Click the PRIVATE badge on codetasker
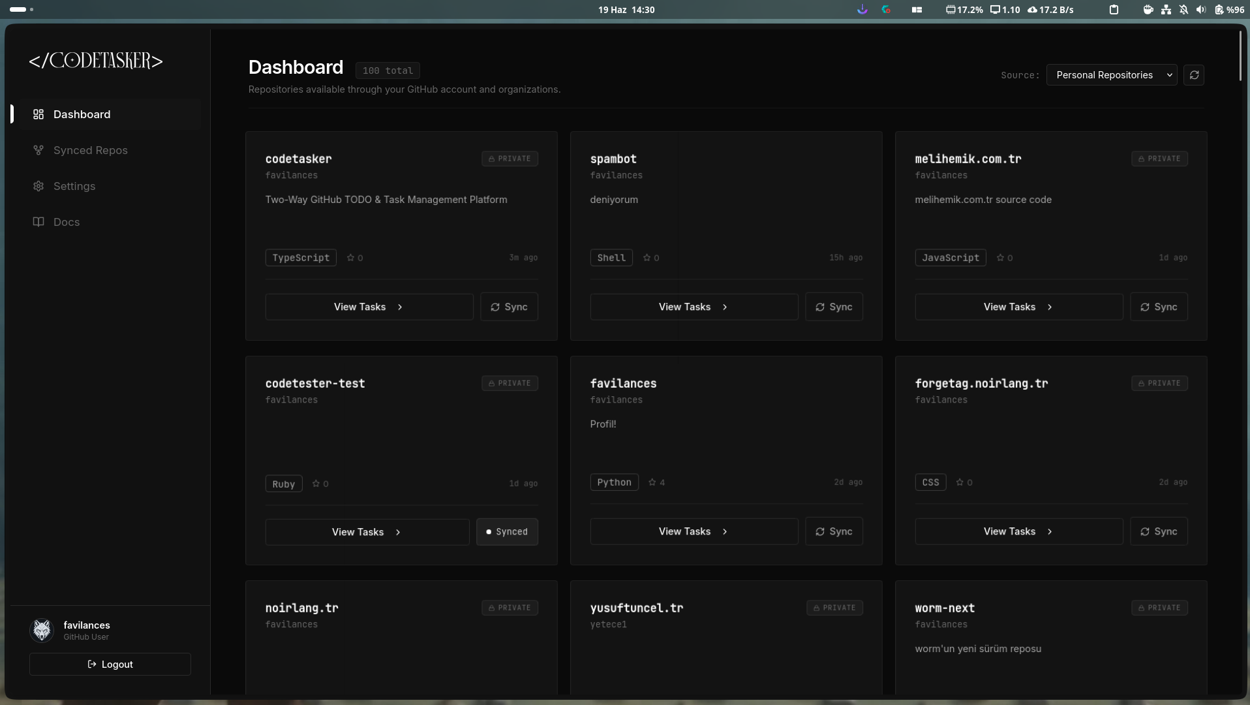1250x705 pixels. [x=510, y=159]
